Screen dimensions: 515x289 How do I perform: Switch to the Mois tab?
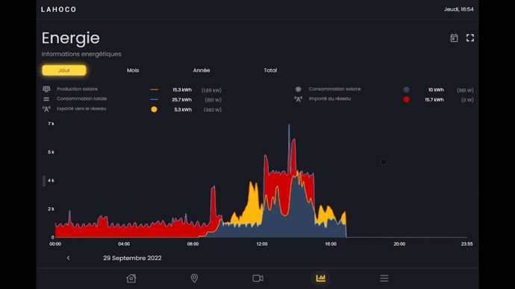coord(133,70)
